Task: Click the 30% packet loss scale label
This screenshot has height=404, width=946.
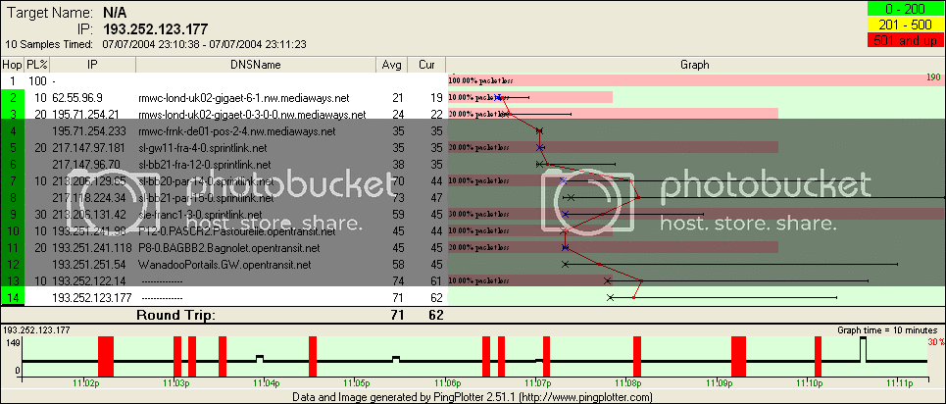Action: click(x=936, y=342)
